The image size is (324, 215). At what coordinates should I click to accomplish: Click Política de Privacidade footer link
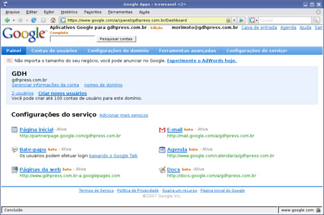pyautogui.click(x=138, y=190)
